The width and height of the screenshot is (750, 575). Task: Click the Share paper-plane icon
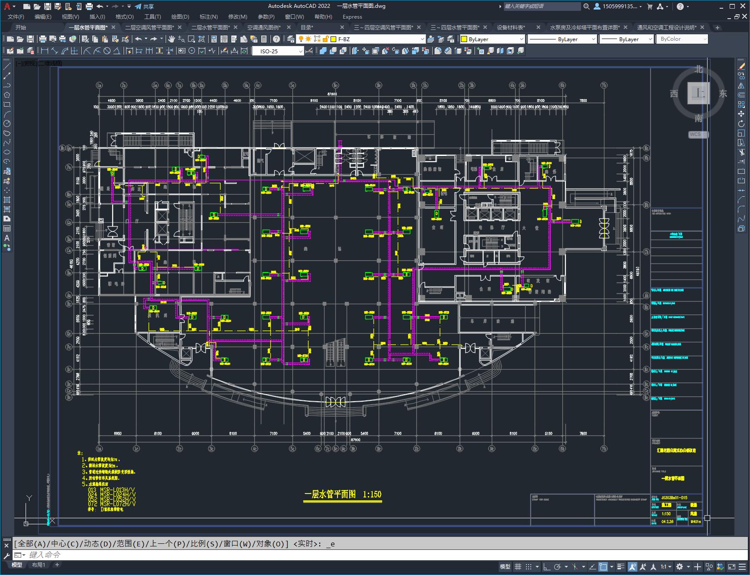(x=138, y=6)
